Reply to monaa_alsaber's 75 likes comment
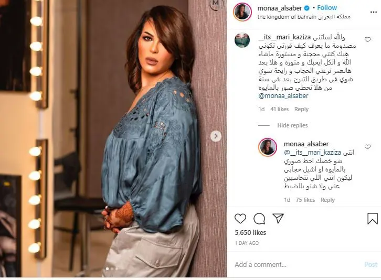The image size is (381, 280). [327, 200]
